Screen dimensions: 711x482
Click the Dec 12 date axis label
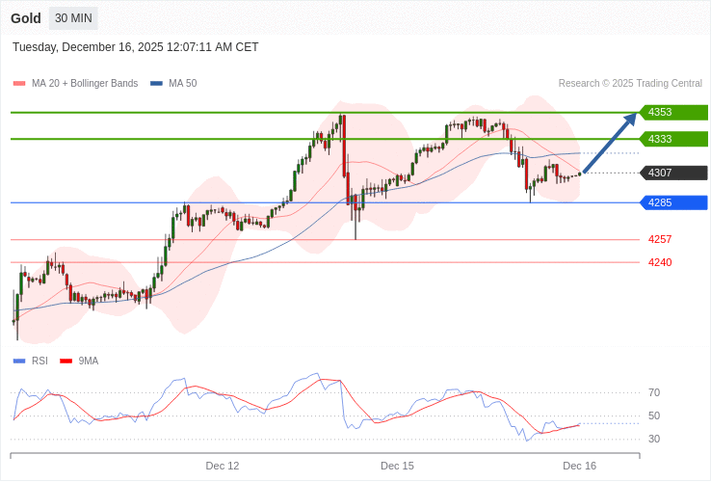coord(223,466)
